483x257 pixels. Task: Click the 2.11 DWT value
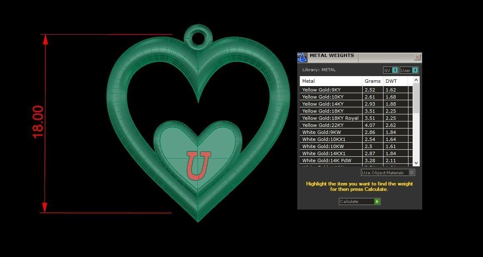tap(391, 161)
